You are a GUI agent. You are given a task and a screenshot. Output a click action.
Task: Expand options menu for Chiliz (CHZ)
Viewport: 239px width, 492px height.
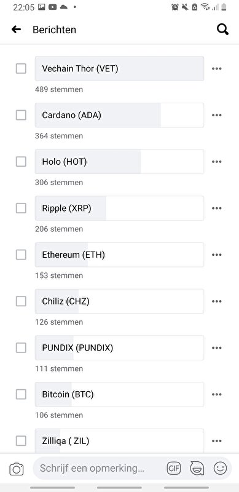pyautogui.click(x=217, y=301)
